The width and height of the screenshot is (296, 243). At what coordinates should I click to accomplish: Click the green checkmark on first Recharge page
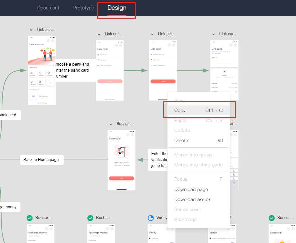pyautogui.click(x=30, y=218)
